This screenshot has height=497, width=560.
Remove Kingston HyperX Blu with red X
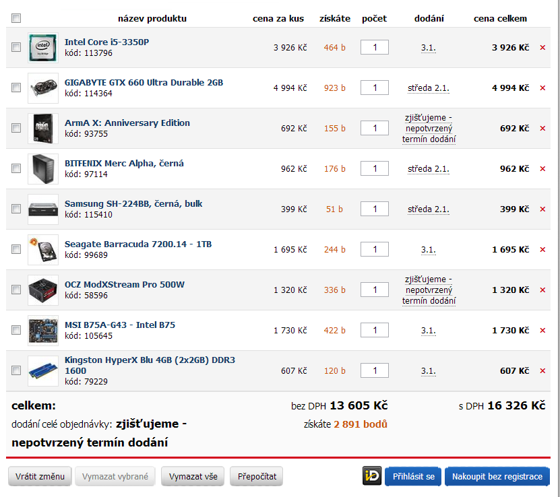(542, 370)
